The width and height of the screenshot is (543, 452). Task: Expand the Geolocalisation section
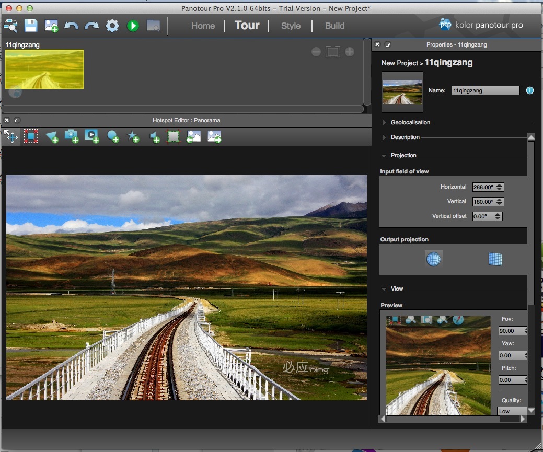[x=410, y=122]
